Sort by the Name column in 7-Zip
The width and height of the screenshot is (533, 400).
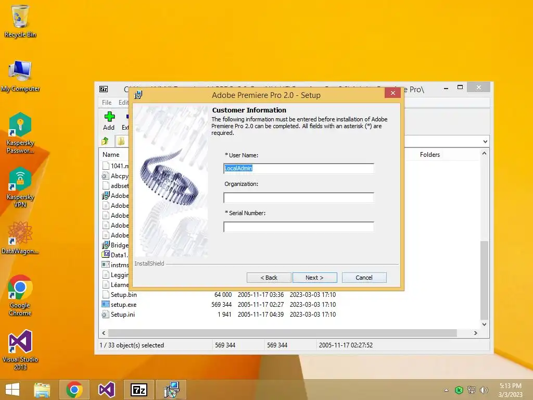point(111,154)
